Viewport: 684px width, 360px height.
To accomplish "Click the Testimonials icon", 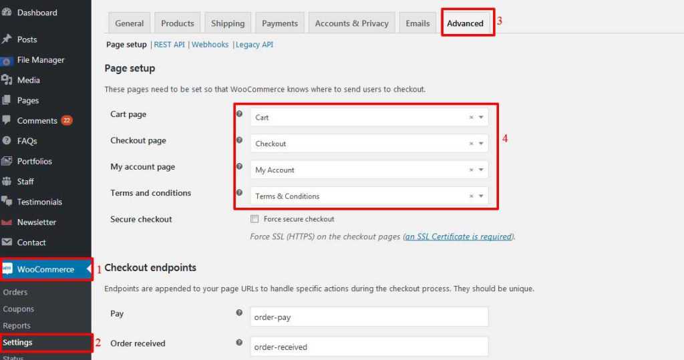I will click(6, 201).
